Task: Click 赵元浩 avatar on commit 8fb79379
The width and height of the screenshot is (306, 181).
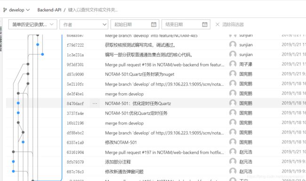Action: click(233, 162)
